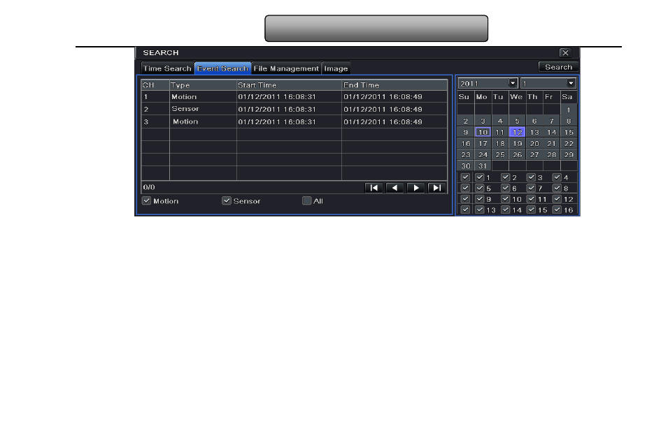This screenshot has height=444, width=668.
Task: Click channel 1 start time 01/12/2011 16:08:31
Action: (x=277, y=97)
